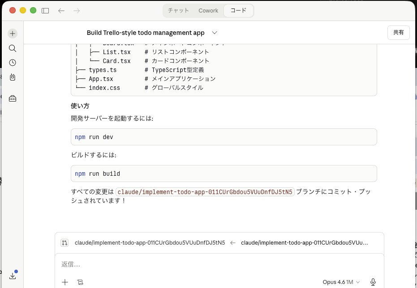Click the '使い方' heading

coord(80,106)
